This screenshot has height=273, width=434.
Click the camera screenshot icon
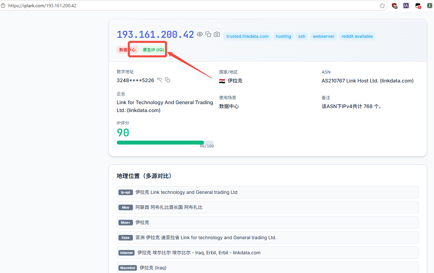pos(217,34)
